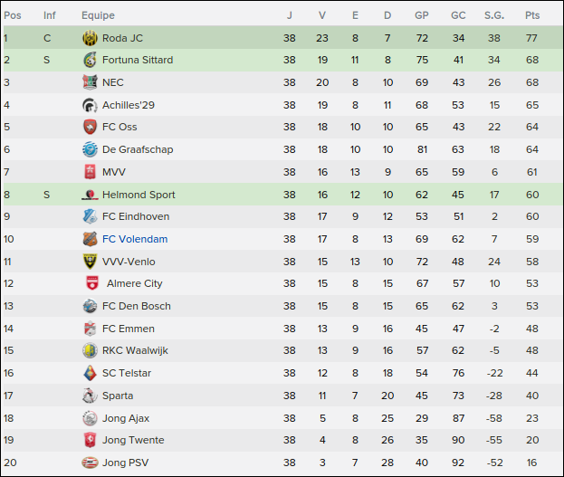Click the RKC Waalwijk team crest
This screenshot has height=477, width=564.
click(x=89, y=350)
